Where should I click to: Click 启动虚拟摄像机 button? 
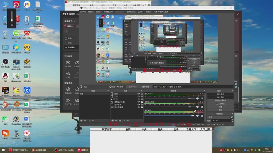(x=220, y=100)
